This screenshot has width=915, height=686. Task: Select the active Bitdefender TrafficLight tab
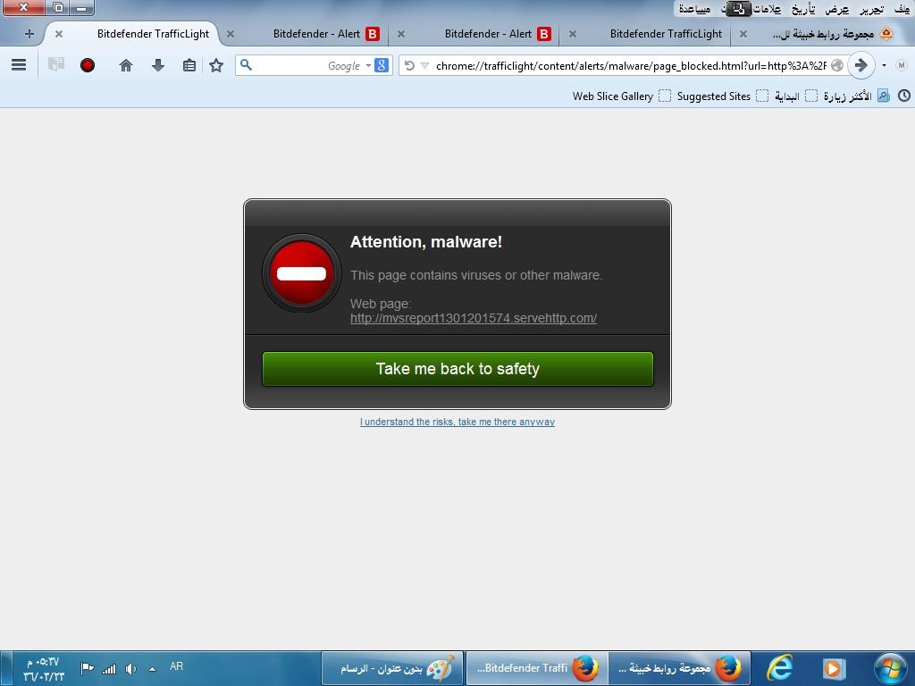coord(153,34)
